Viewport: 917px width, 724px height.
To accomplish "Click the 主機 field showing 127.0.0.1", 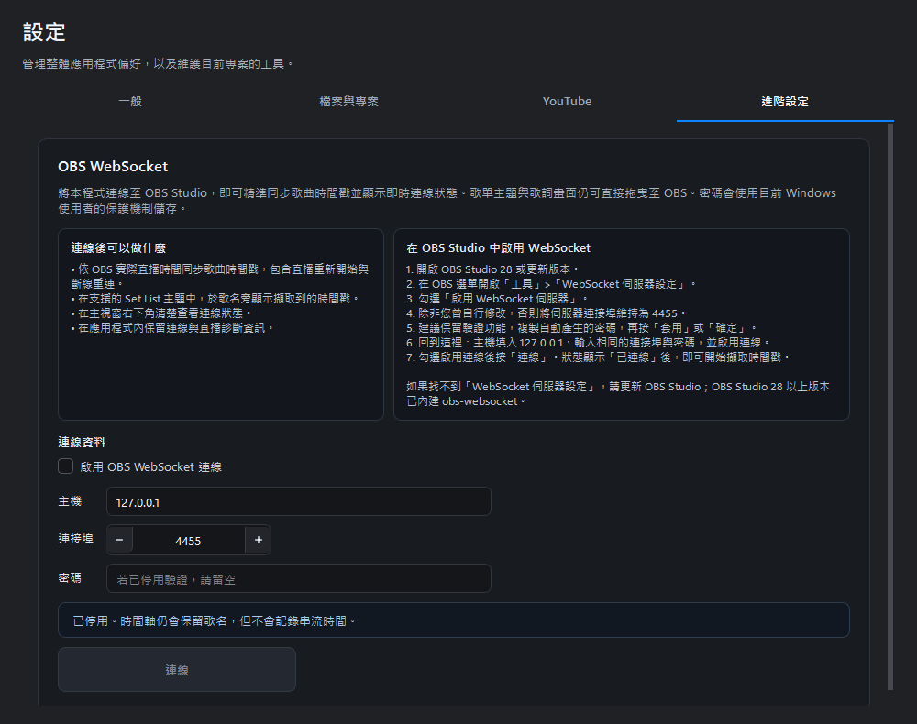I will (298, 502).
